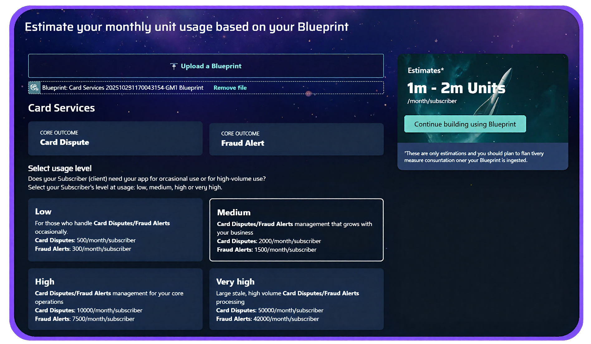Viewport: 591px width, 344px height.
Task: Select the Card Dispute core outcome
Action: (x=115, y=139)
